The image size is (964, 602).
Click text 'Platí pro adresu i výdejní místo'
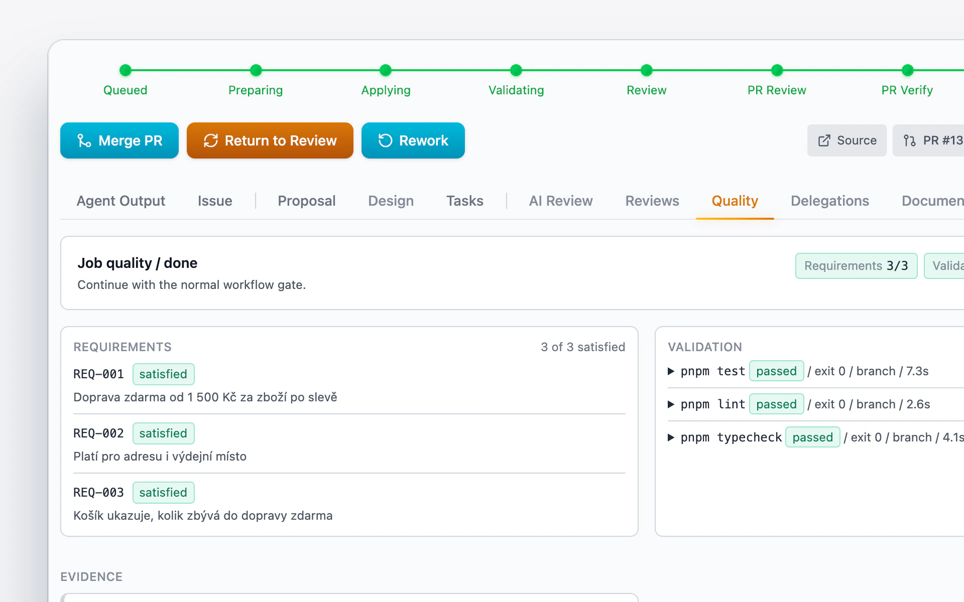160,457
